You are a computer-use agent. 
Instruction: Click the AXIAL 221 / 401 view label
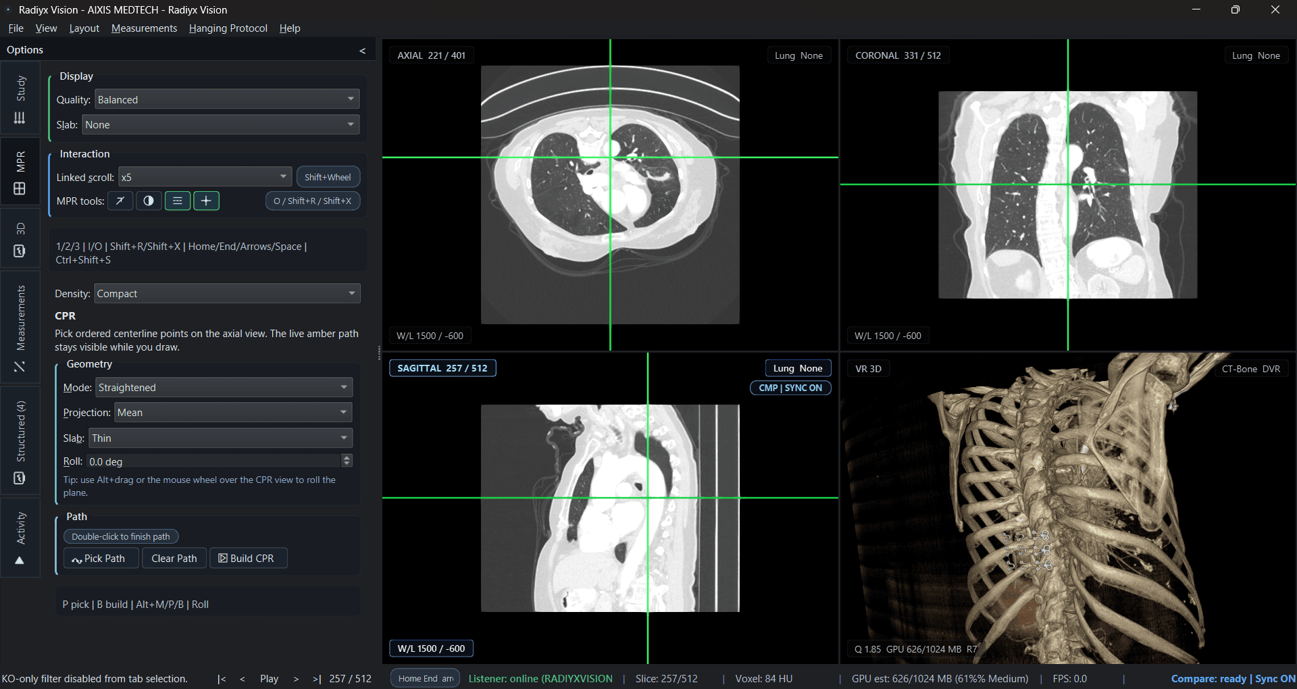tap(431, 55)
